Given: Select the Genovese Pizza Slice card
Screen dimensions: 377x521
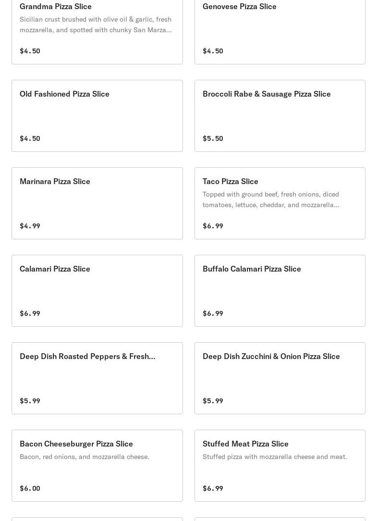Looking at the screenshot, I should [239, 6].
